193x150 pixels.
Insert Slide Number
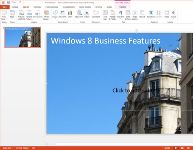coord(135,13)
